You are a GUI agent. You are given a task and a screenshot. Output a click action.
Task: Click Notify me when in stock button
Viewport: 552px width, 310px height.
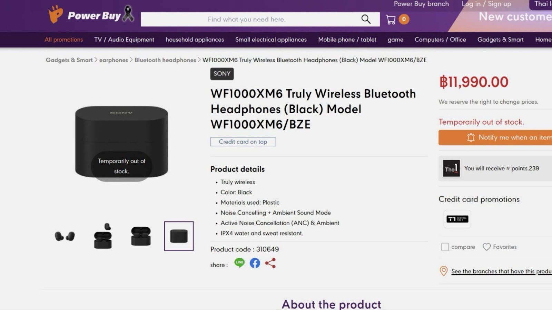point(495,137)
